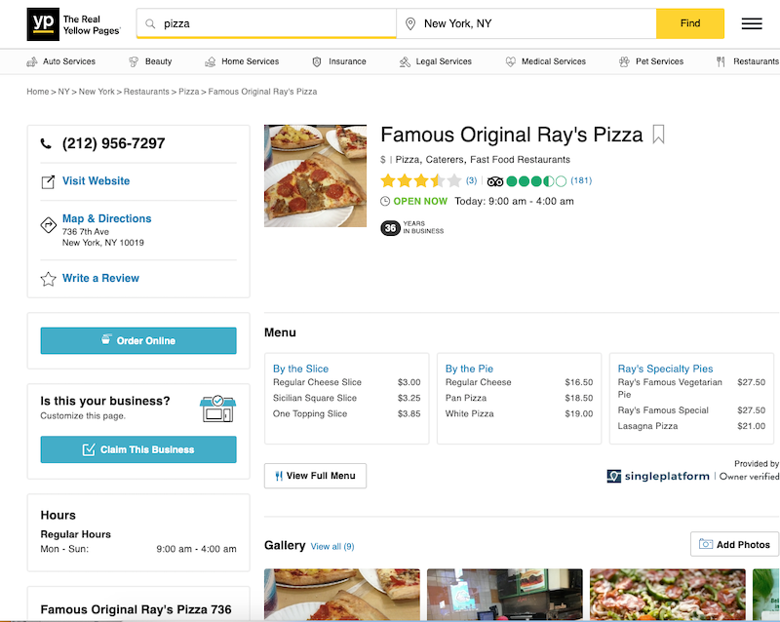Click the external website icon
The width and height of the screenshot is (780, 622).
click(48, 181)
